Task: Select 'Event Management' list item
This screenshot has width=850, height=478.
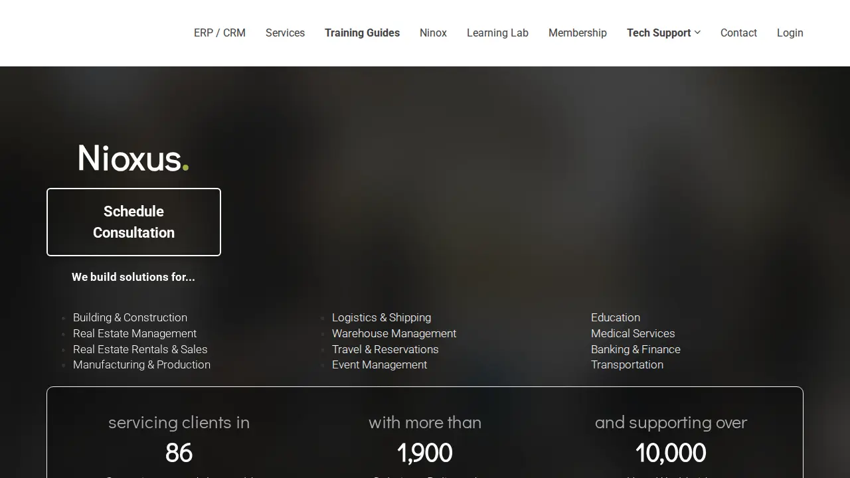Action: pyautogui.click(x=379, y=364)
